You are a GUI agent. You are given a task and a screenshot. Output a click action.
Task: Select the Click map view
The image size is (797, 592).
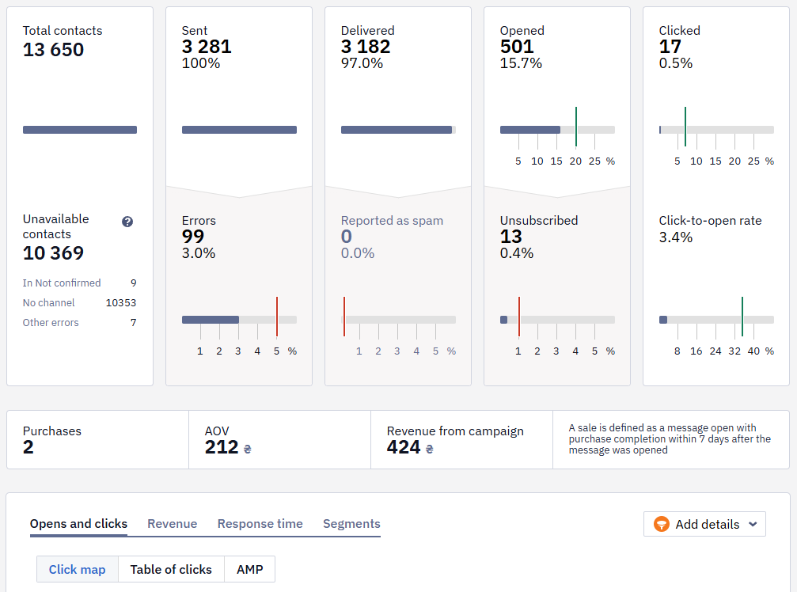(78, 569)
